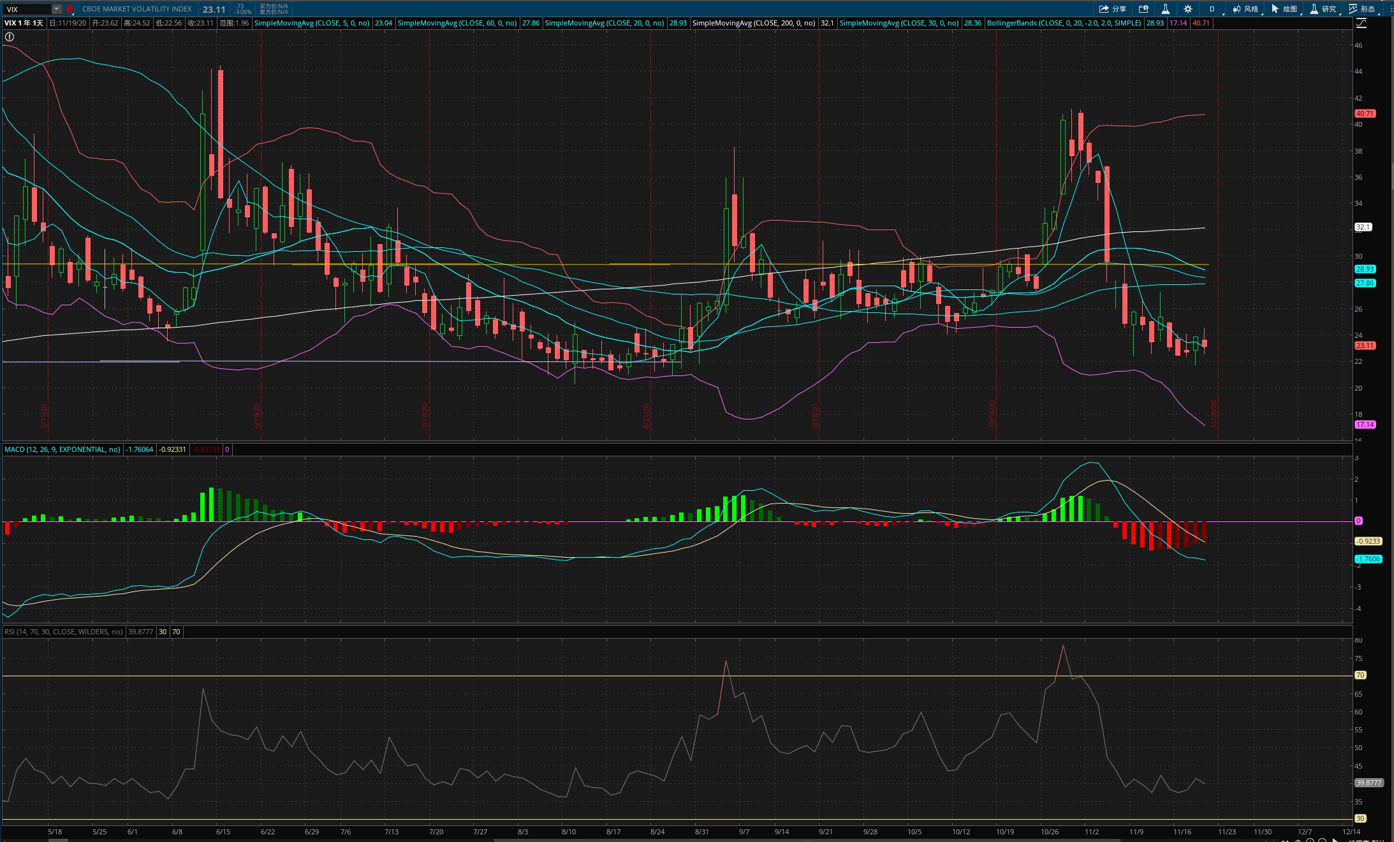1394x842 pixels.
Task: Click the 开:23.62 open value field
Action: click(105, 23)
